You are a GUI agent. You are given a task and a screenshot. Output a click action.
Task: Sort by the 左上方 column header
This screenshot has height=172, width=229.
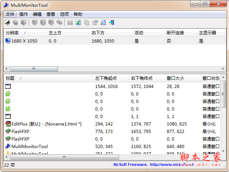[x=68, y=33]
